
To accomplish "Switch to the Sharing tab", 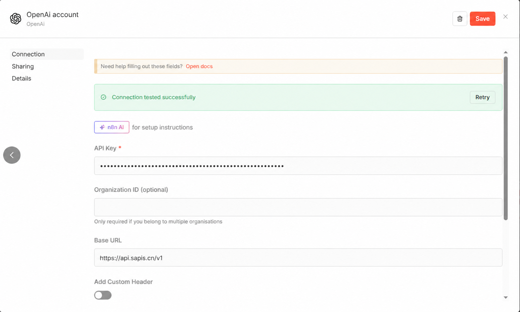I will [23, 66].
